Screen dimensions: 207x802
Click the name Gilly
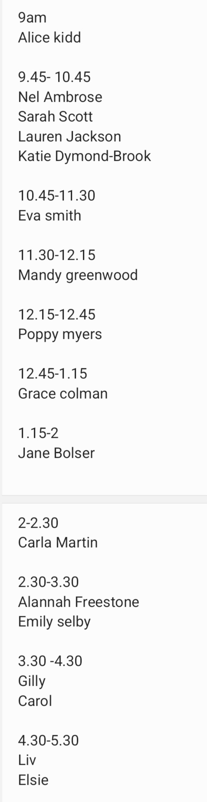pos(32,681)
